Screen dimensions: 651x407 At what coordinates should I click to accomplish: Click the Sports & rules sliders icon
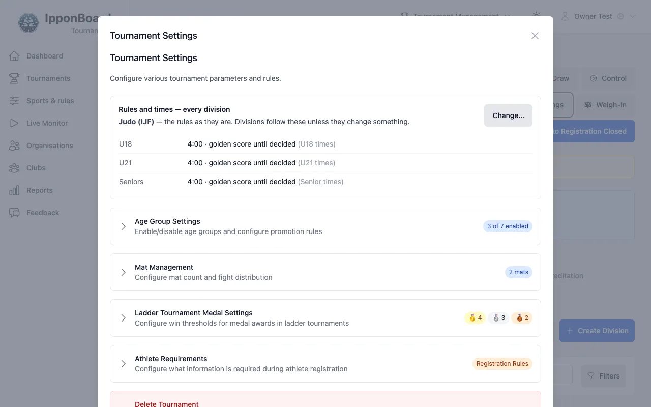point(14,101)
